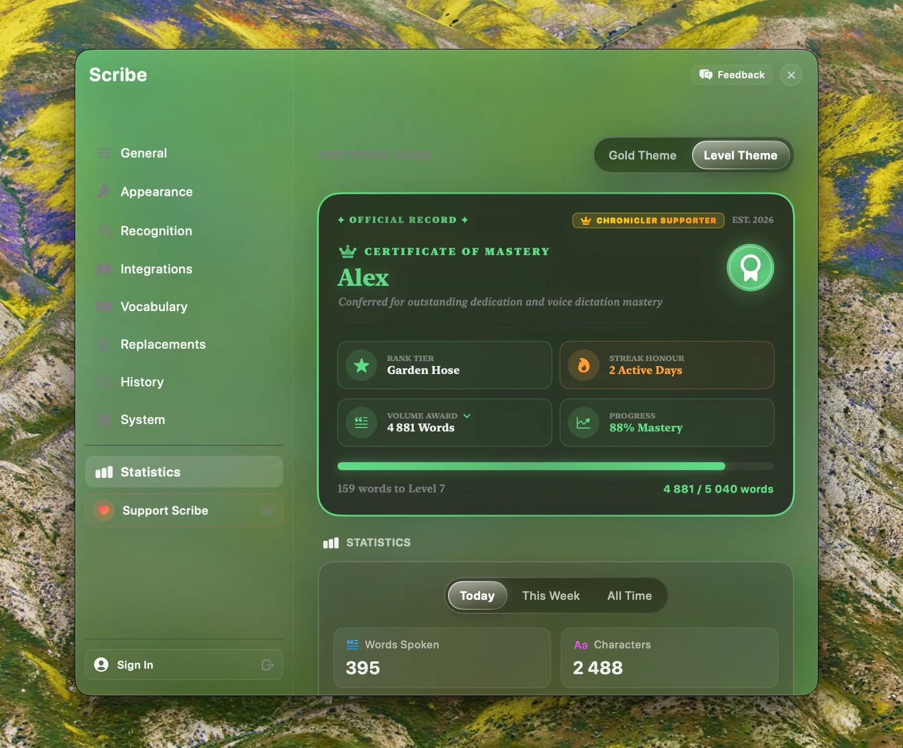Open the System section
The height and width of the screenshot is (748, 903).
[184, 420]
